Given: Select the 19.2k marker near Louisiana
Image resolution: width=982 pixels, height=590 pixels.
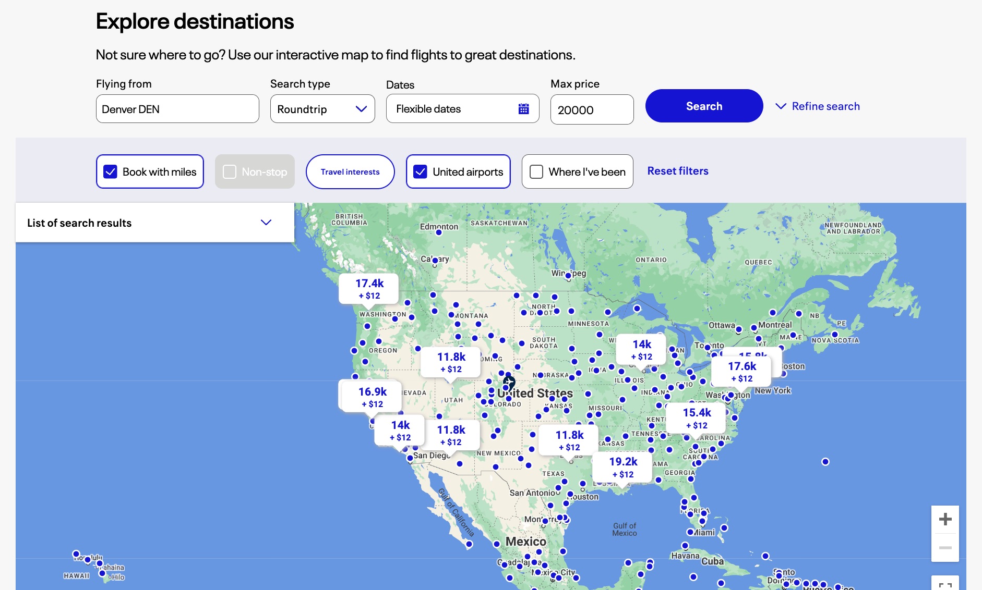Looking at the screenshot, I should [623, 466].
